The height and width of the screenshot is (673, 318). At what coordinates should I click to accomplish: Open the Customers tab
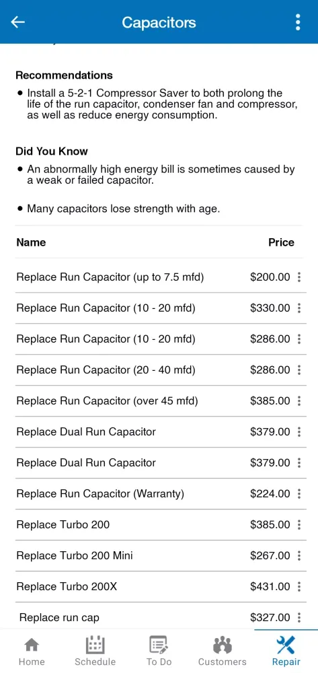coord(222,651)
